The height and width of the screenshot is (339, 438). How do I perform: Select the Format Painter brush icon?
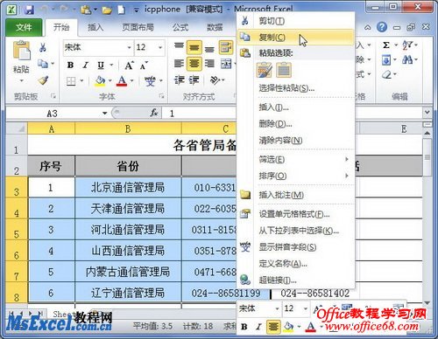[x=43, y=80]
